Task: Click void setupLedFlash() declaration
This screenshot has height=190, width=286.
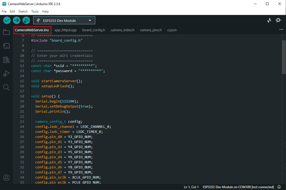Action: tap(53, 86)
